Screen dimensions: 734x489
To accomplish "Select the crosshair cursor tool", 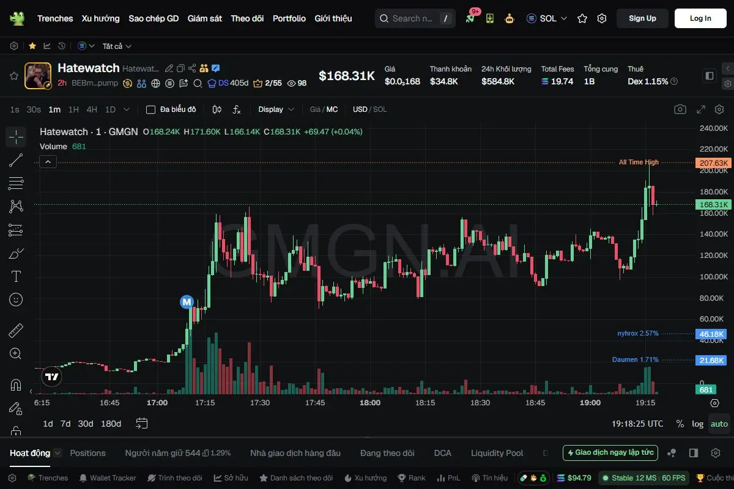I will pos(16,137).
